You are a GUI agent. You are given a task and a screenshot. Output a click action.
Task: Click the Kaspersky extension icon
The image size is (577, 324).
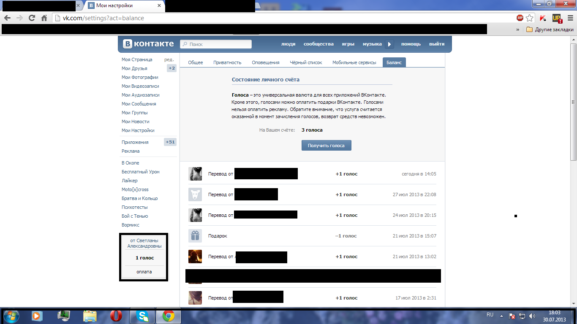[544, 18]
